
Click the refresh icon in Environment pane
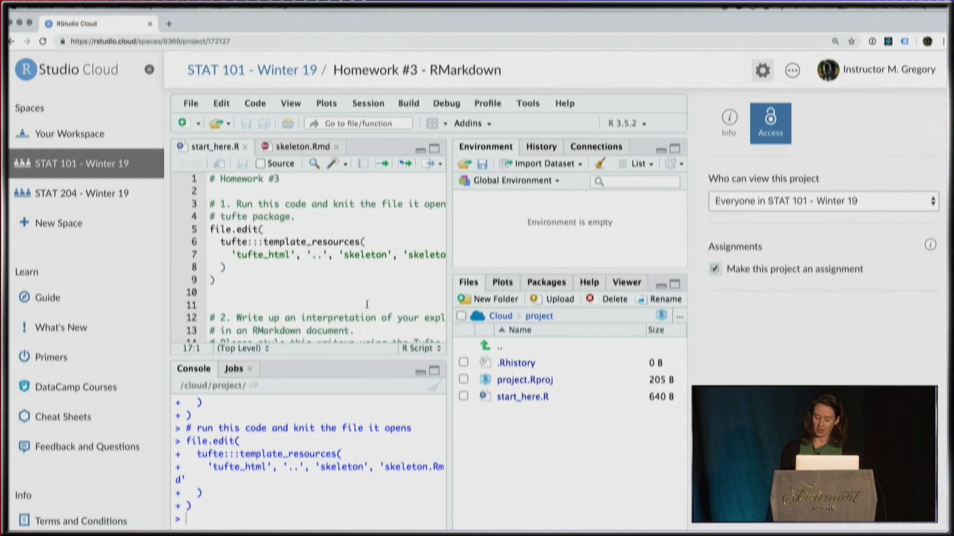[x=670, y=163]
